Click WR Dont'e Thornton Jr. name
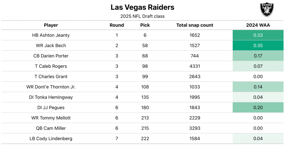Image resolution: width=285 pixels, height=145 pixels. 51,87
